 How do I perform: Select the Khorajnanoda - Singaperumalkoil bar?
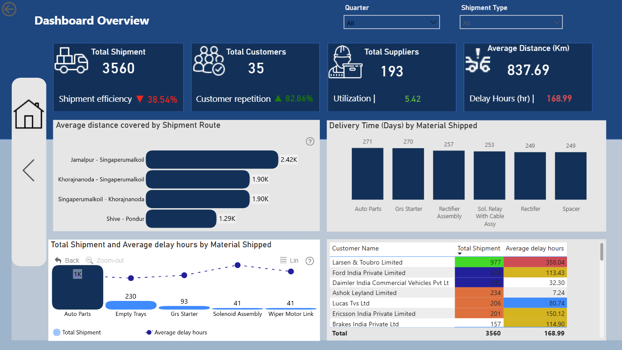[x=198, y=179]
